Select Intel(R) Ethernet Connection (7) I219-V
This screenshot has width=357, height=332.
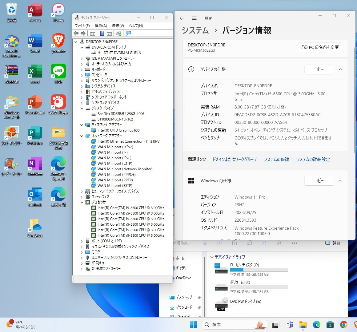coord(128,141)
